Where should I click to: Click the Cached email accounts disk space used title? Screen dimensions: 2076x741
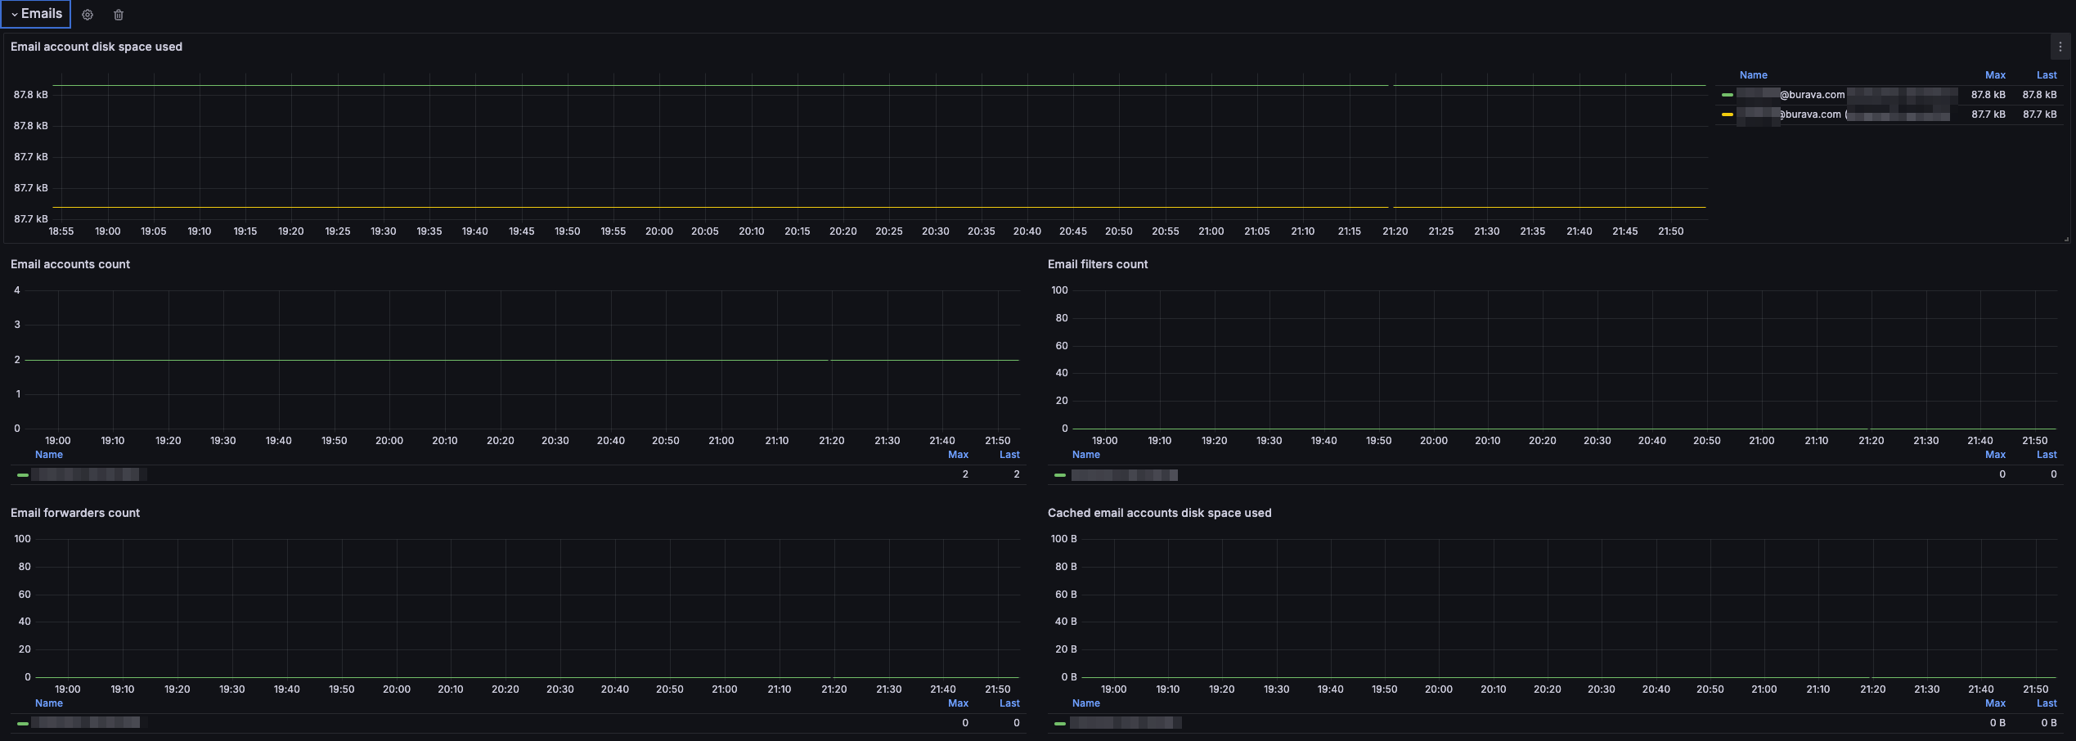click(1159, 513)
